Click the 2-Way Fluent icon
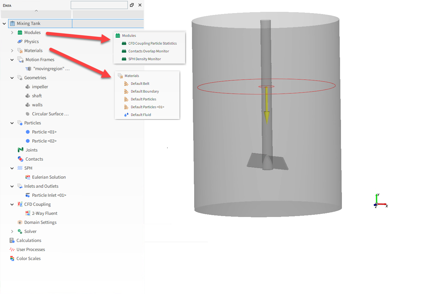 pos(28,213)
